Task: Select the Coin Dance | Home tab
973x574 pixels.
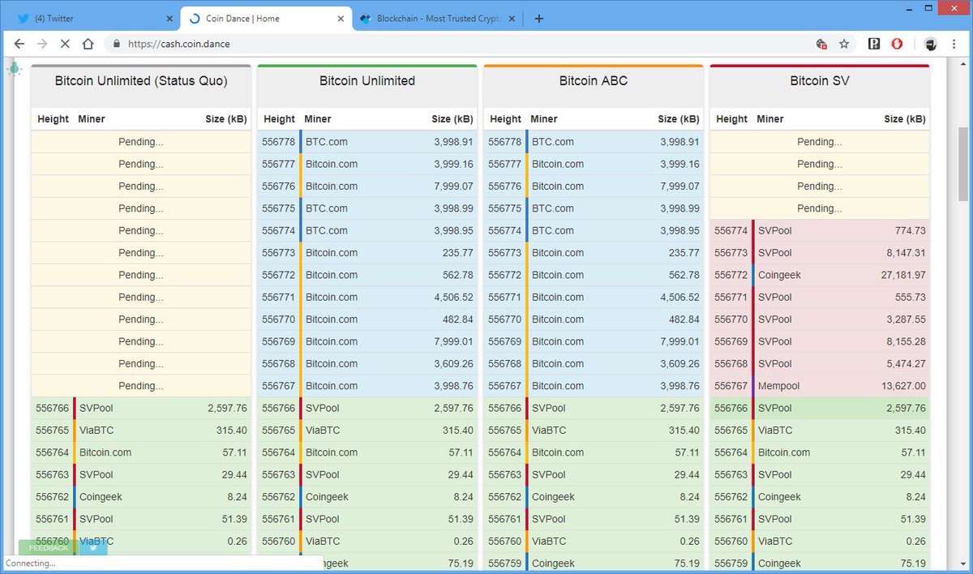Action: tap(265, 19)
